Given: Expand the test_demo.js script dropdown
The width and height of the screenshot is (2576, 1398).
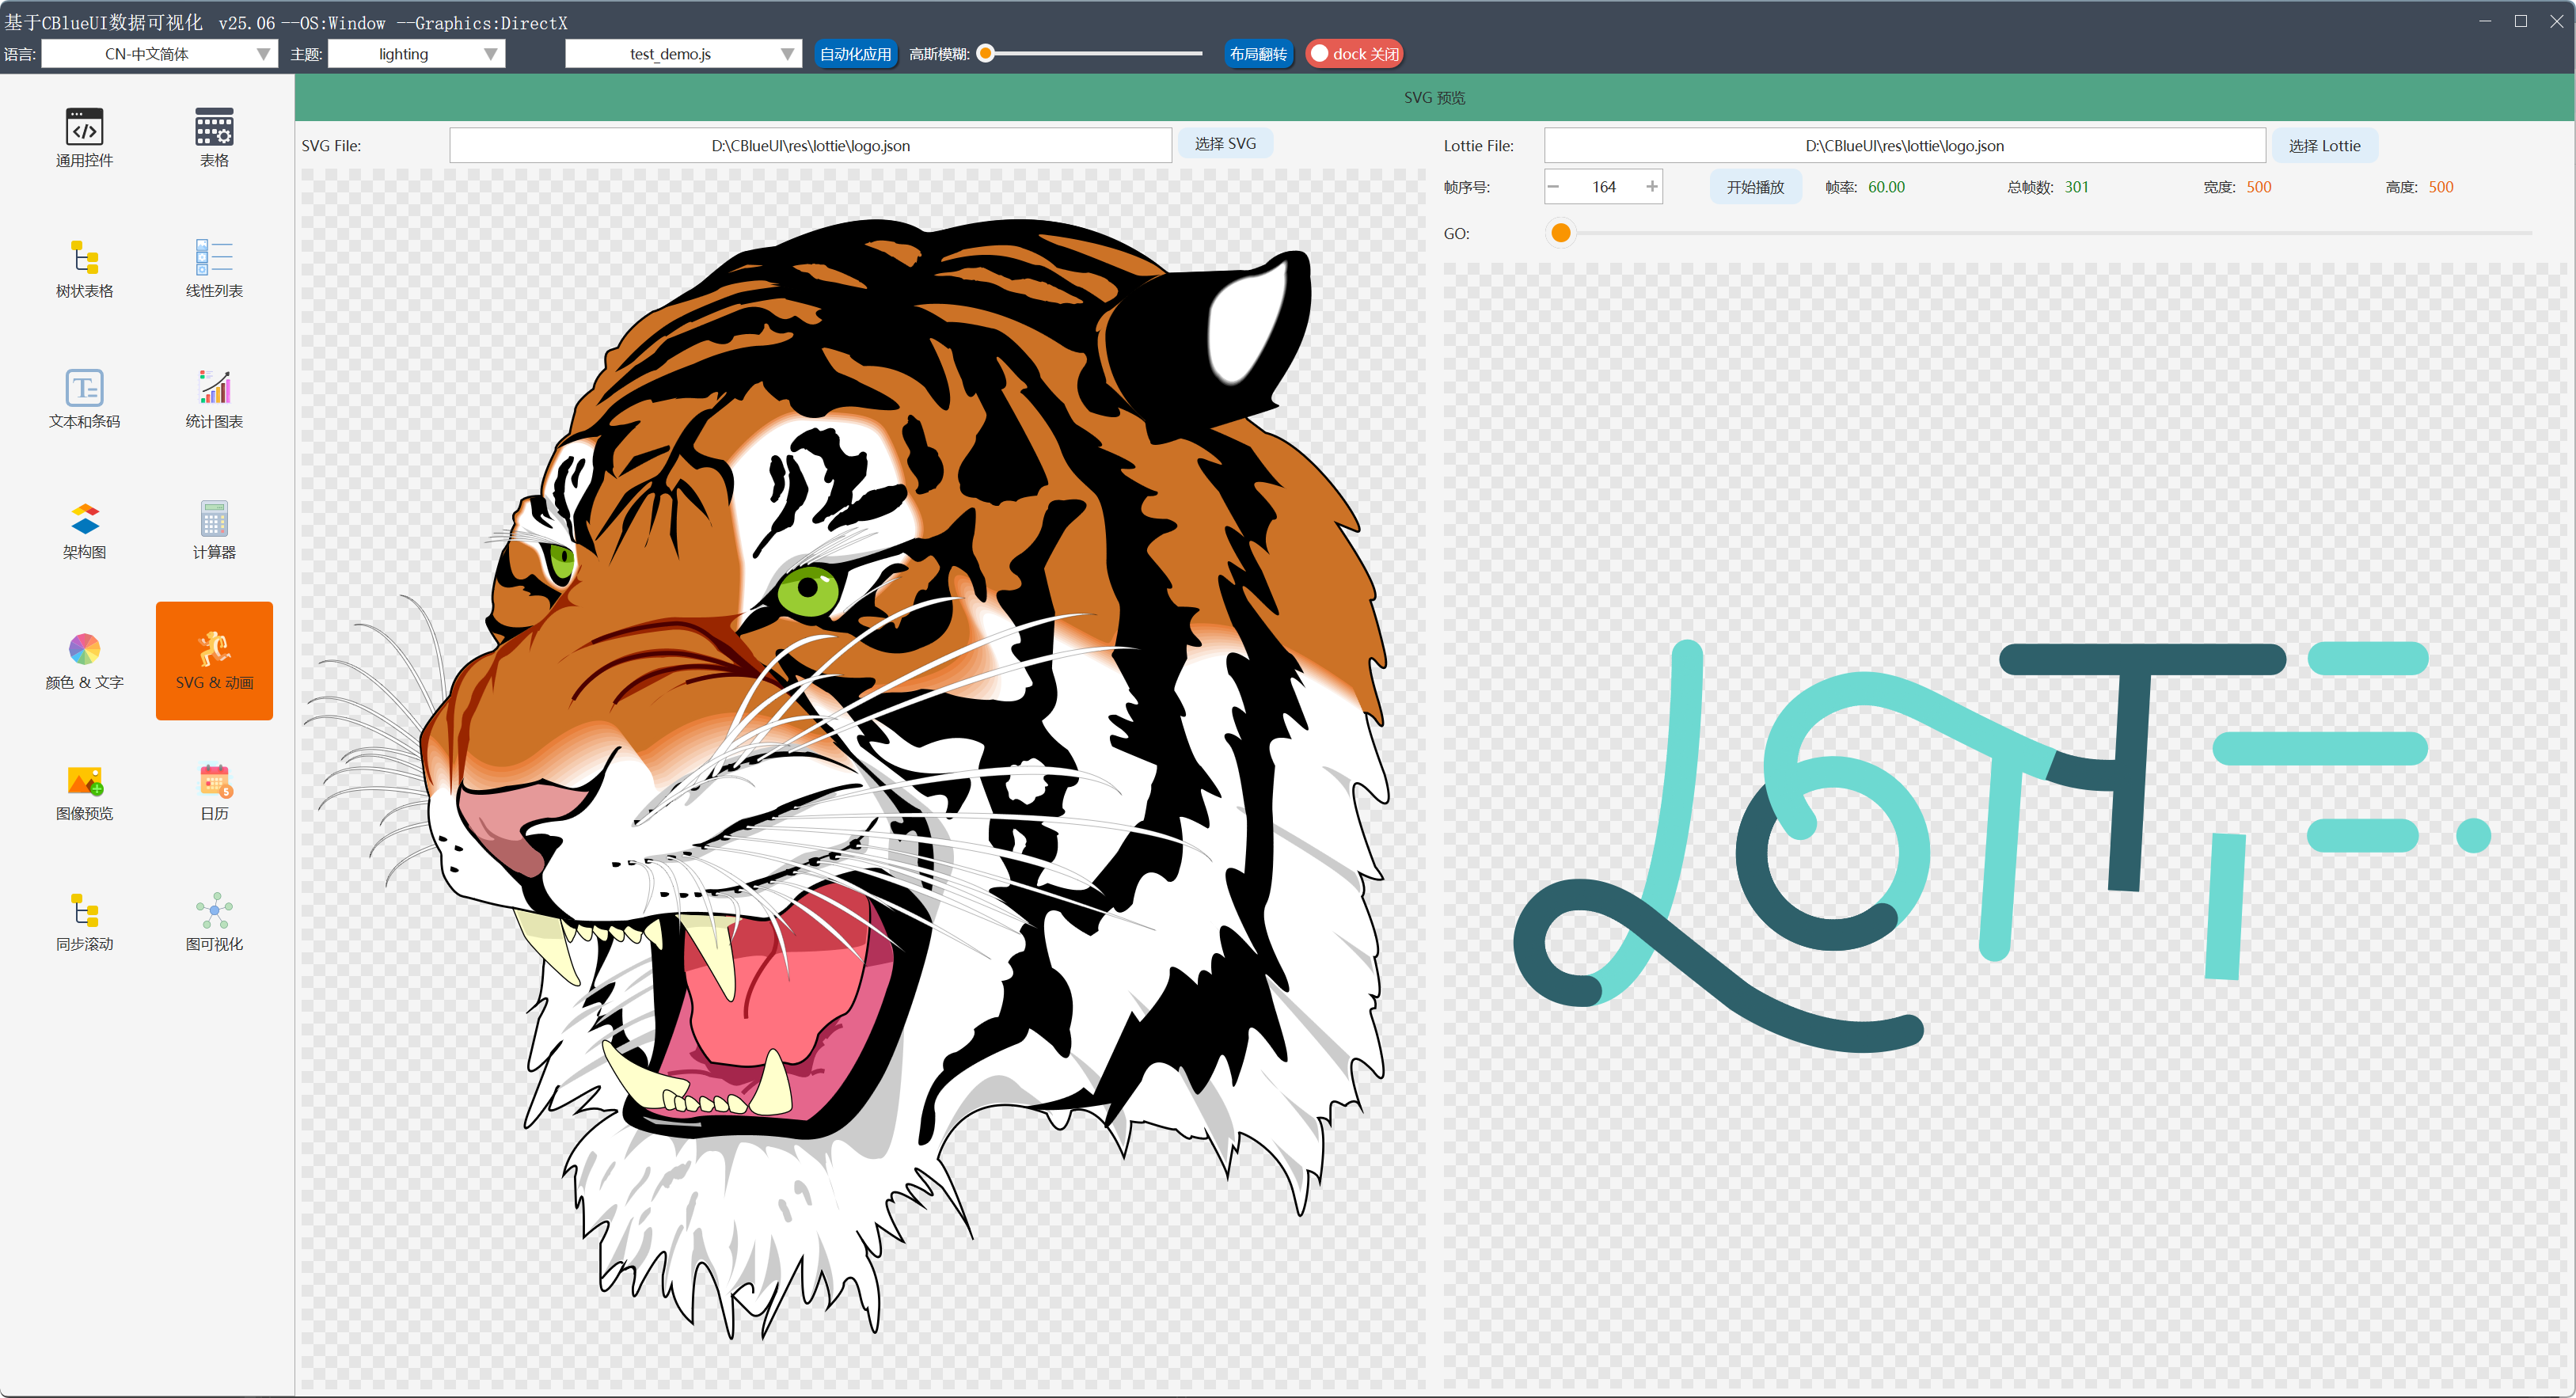Looking at the screenshot, I should 683,54.
